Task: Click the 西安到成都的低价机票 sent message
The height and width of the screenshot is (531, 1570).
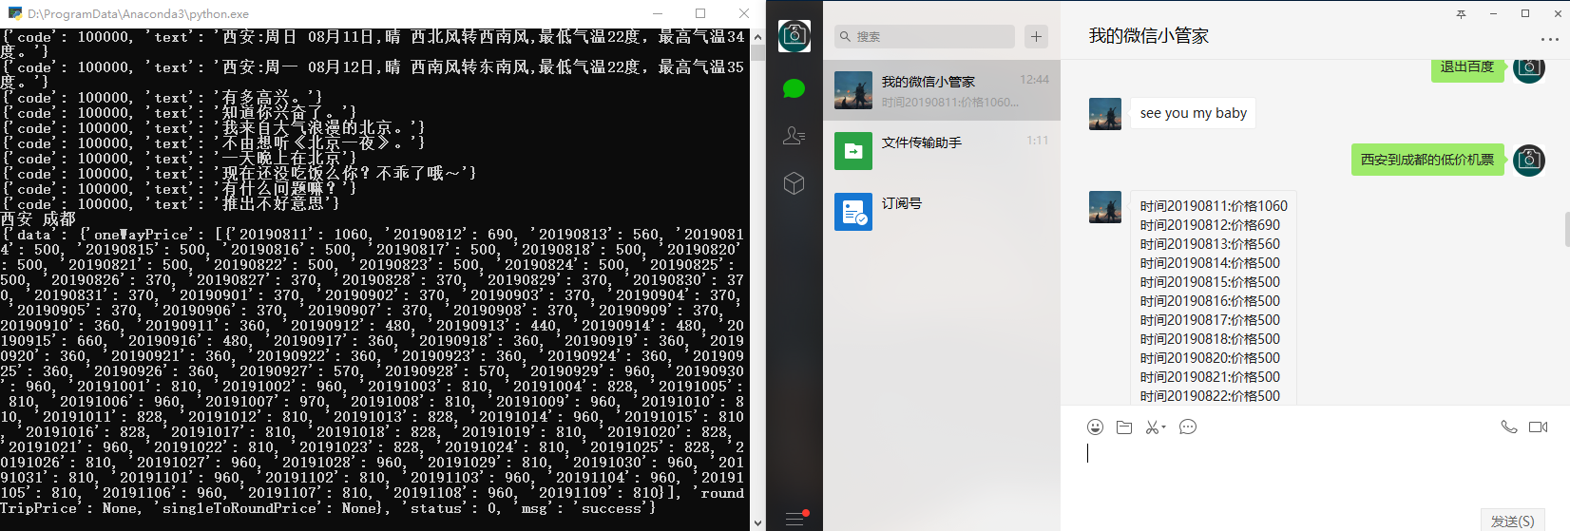Action: pos(1427,160)
